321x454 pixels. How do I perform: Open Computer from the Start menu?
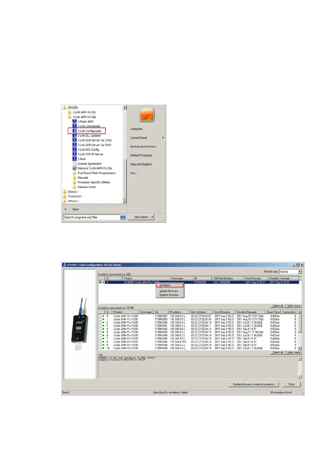click(136, 129)
